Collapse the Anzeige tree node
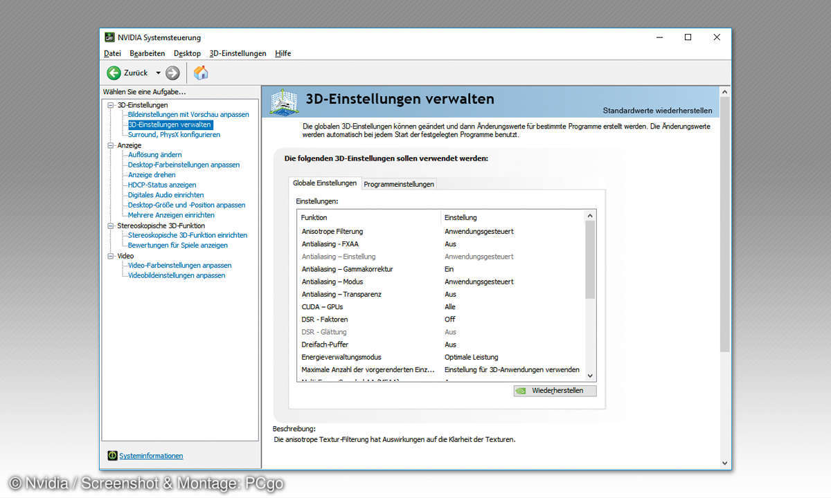 click(110, 145)
